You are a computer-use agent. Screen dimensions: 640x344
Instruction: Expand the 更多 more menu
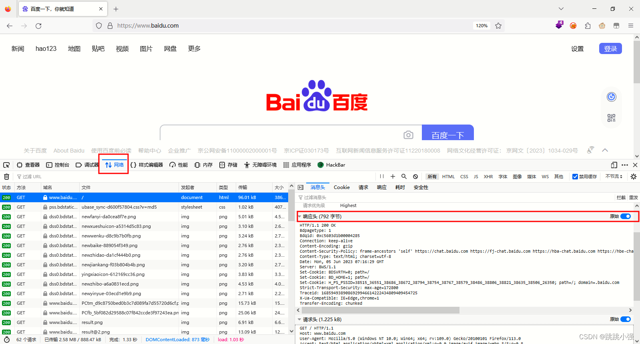click(x=194, y=48)
